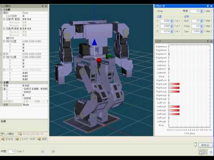Close the joint bar chart panel
The height and width of the screenshot is (160, 214).
pos(211,41)
